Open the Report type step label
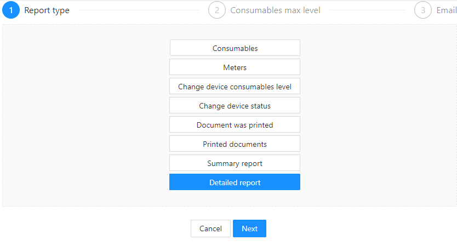457x246 pixels. pos(47,10)
